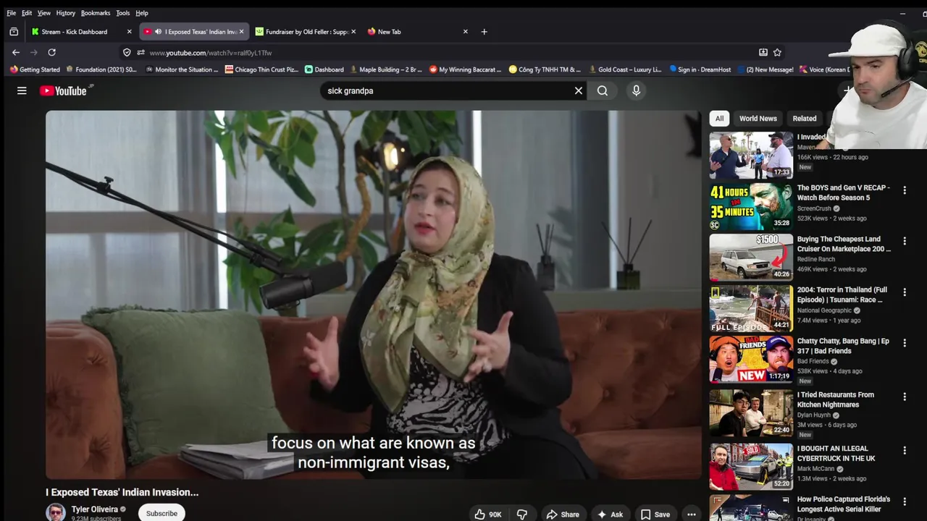Dislike the video with thumbs down

tap(521, 514)
